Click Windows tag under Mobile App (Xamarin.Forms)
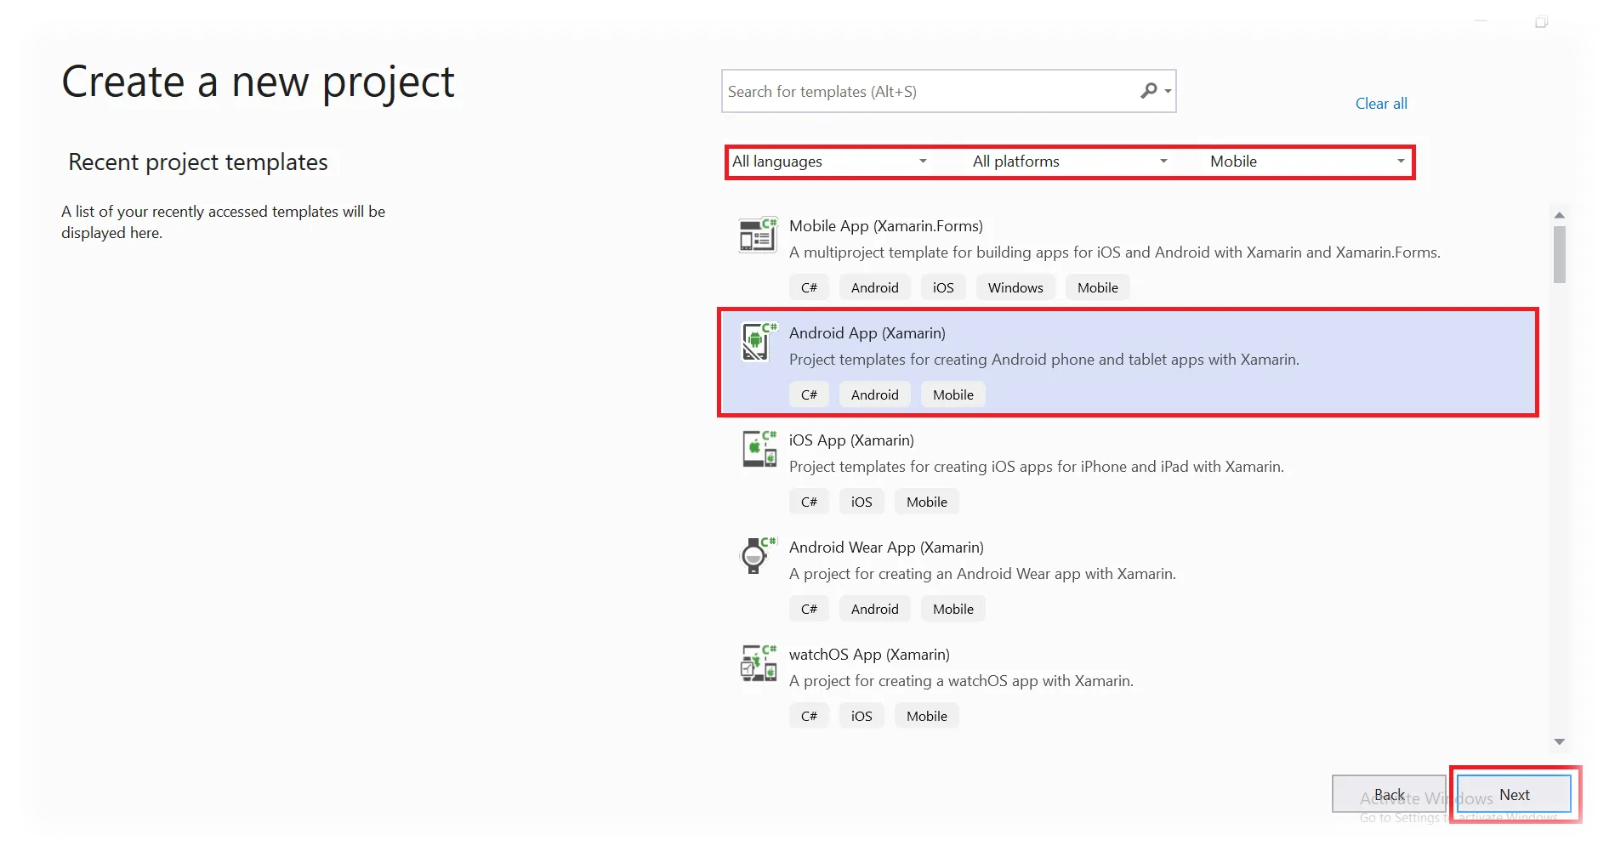 tap(1015, 287)
